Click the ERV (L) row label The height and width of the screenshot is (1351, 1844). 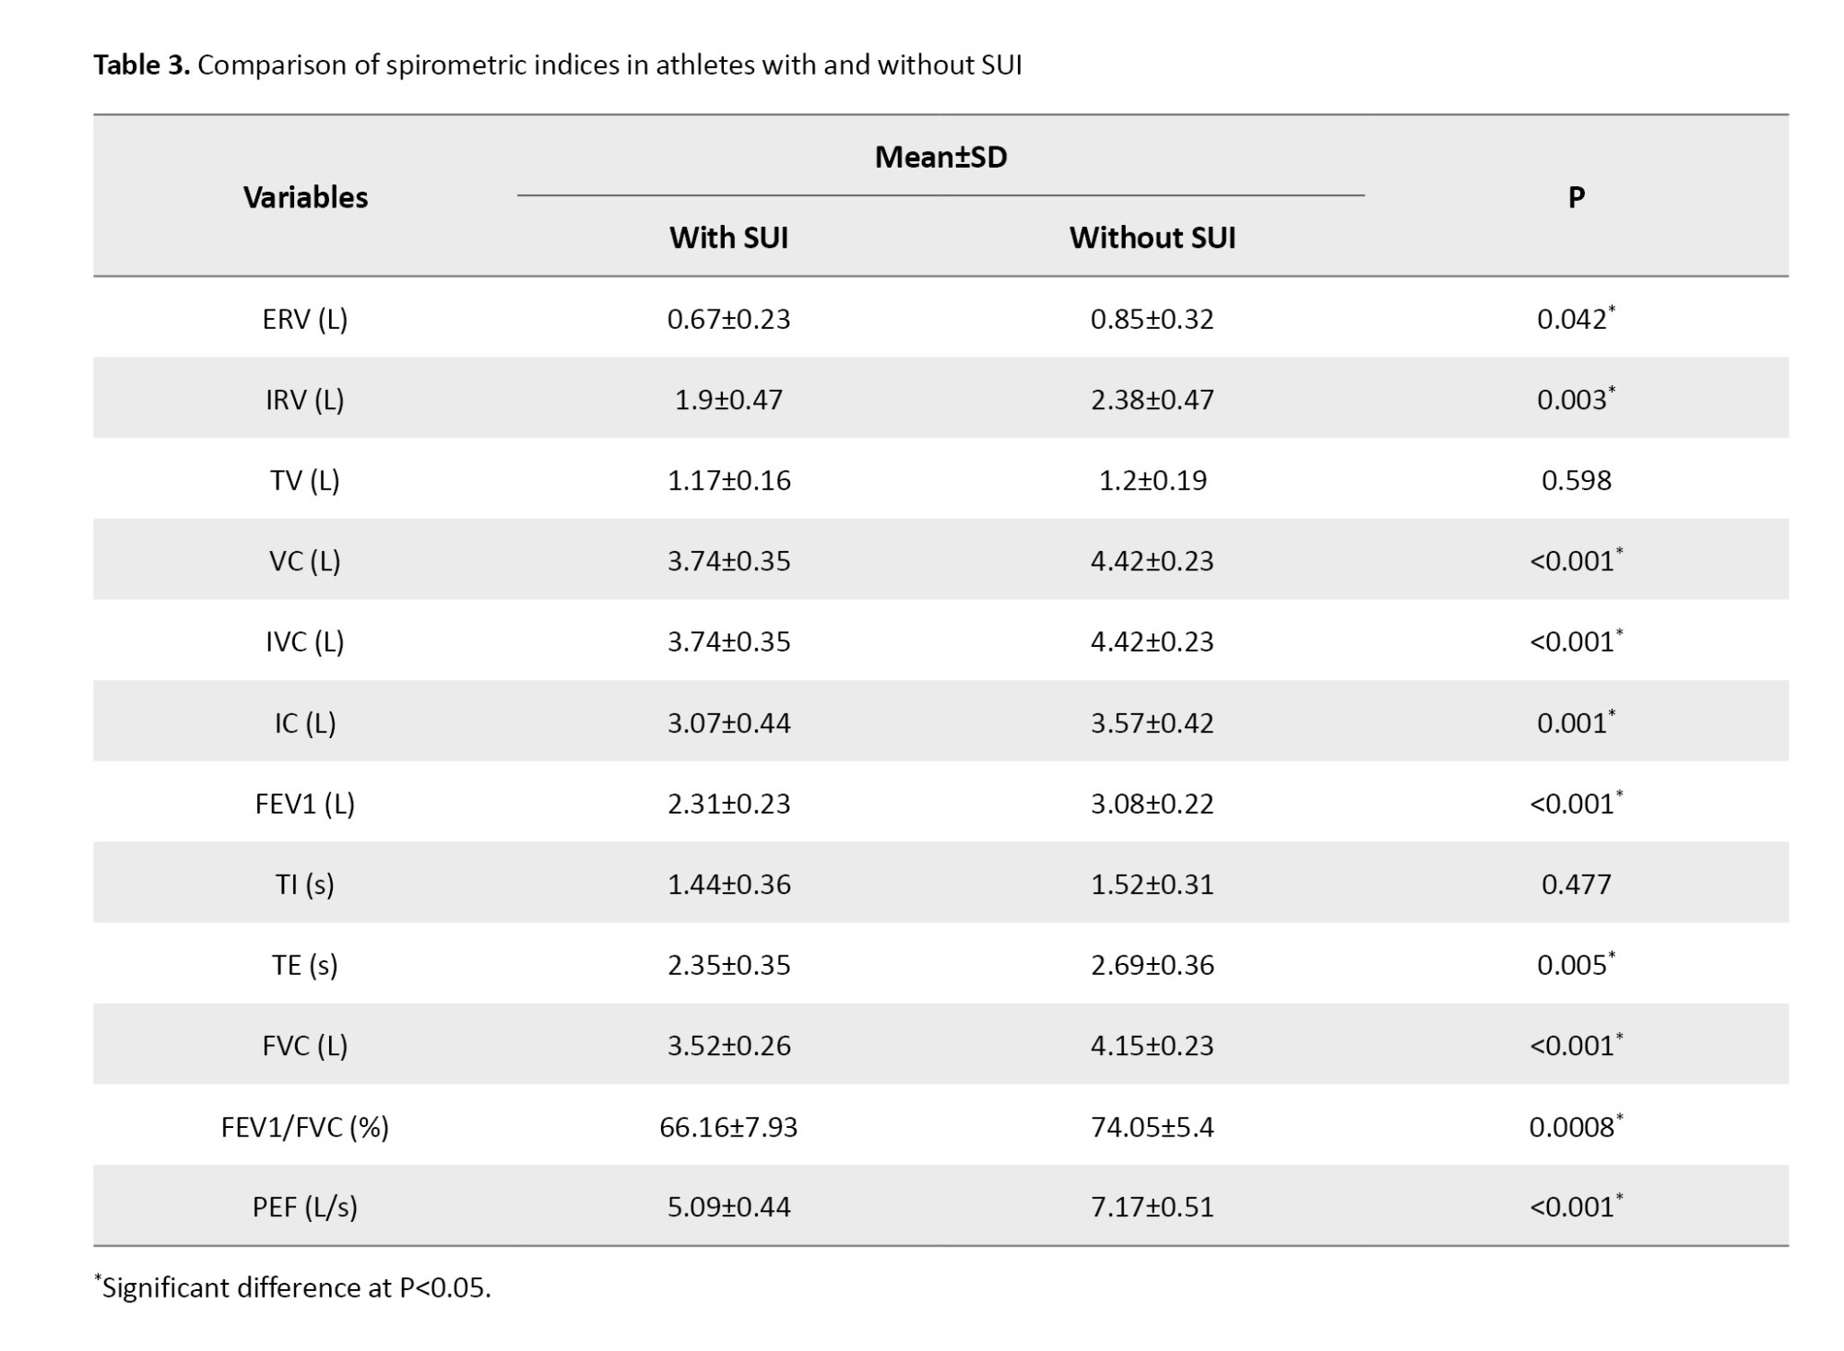(305, 319)
